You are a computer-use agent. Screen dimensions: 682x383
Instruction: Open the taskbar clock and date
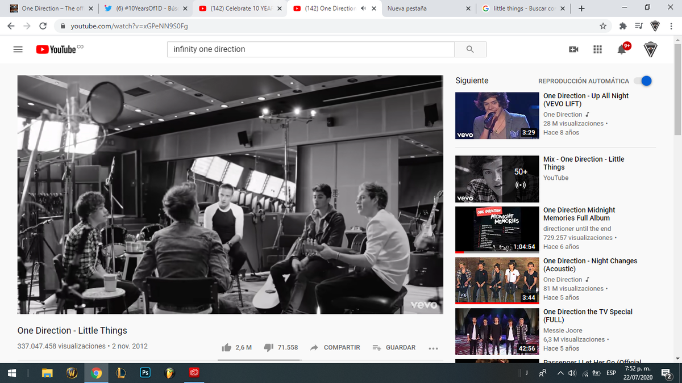pyautogui.click(x=637, y=373)
